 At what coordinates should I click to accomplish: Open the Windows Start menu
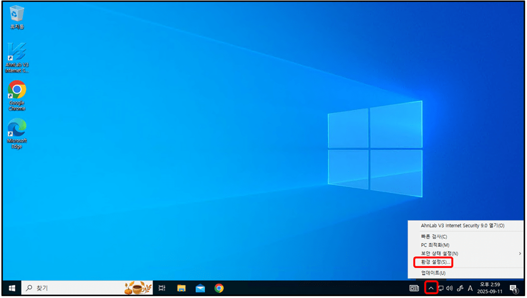(12, 288)
